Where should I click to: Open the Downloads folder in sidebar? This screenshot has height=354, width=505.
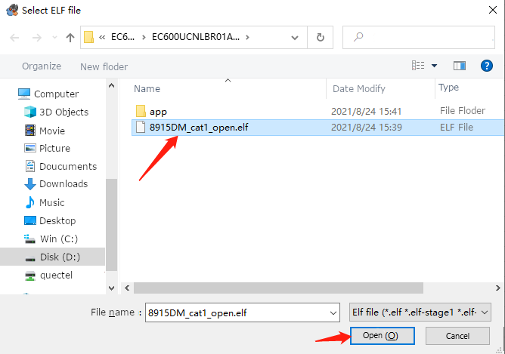(x=63, y=183)
